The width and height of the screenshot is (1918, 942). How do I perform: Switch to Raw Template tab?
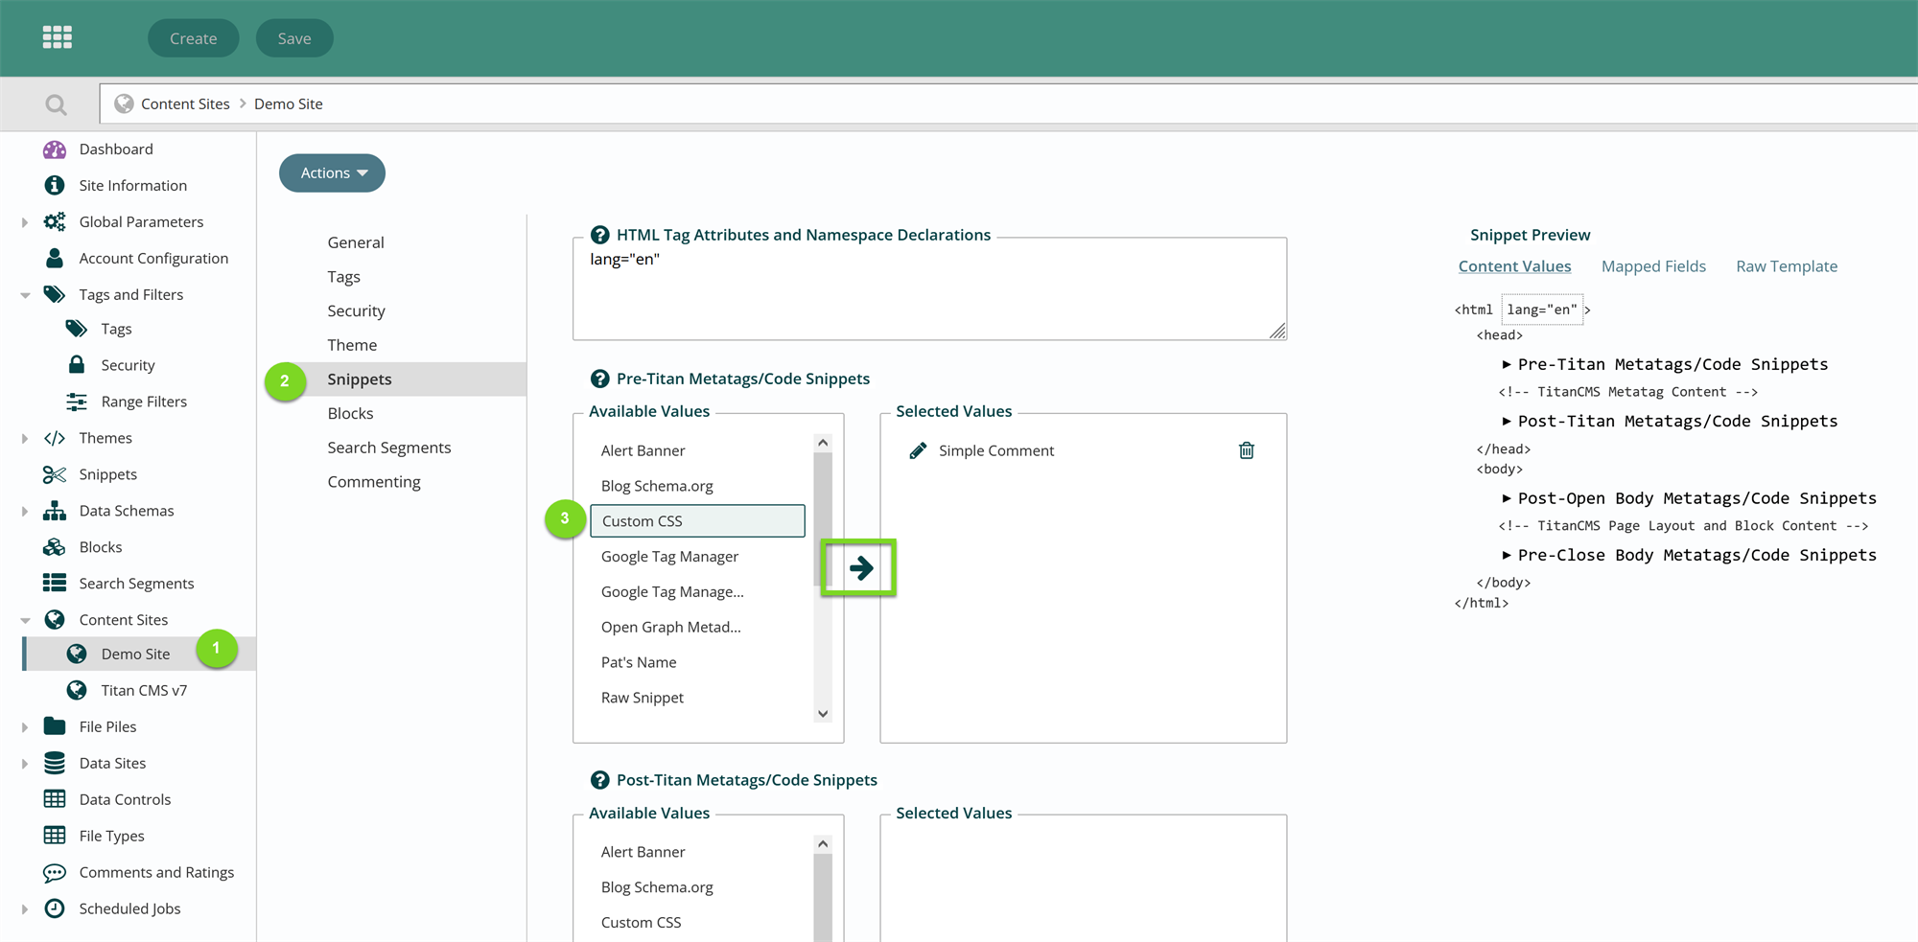pyautogui.click(x=1787, y=266)
